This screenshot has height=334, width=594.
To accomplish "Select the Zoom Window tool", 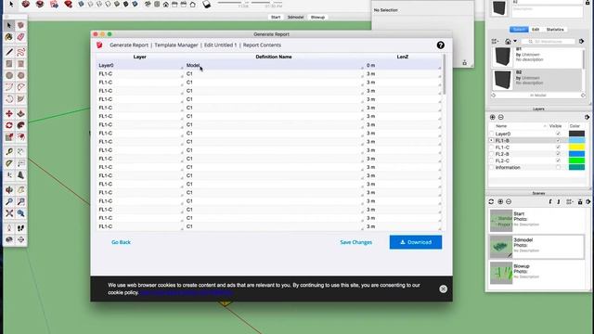I will point(20,202).
